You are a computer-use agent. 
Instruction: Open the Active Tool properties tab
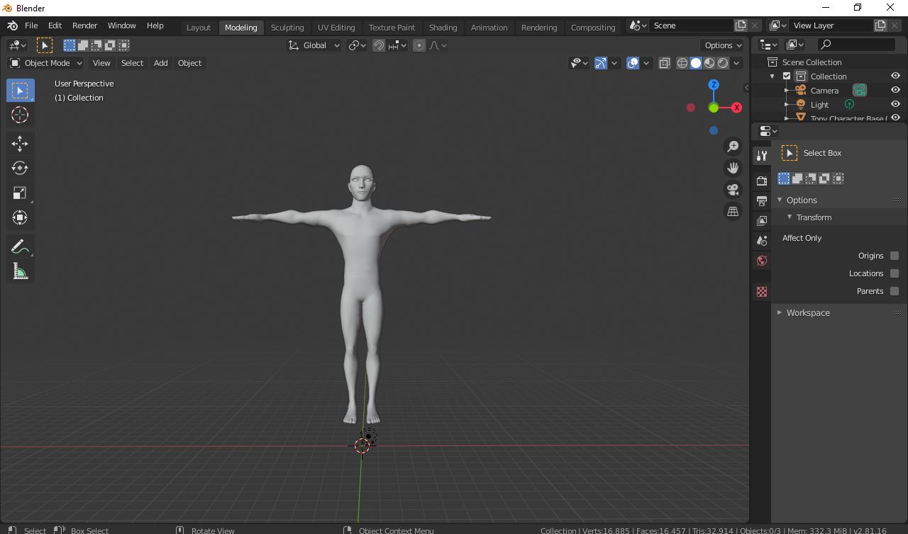[x=762, y=156]
